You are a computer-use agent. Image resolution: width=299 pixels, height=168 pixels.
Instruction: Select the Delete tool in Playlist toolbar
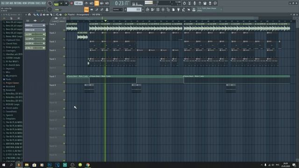point(41,14)
